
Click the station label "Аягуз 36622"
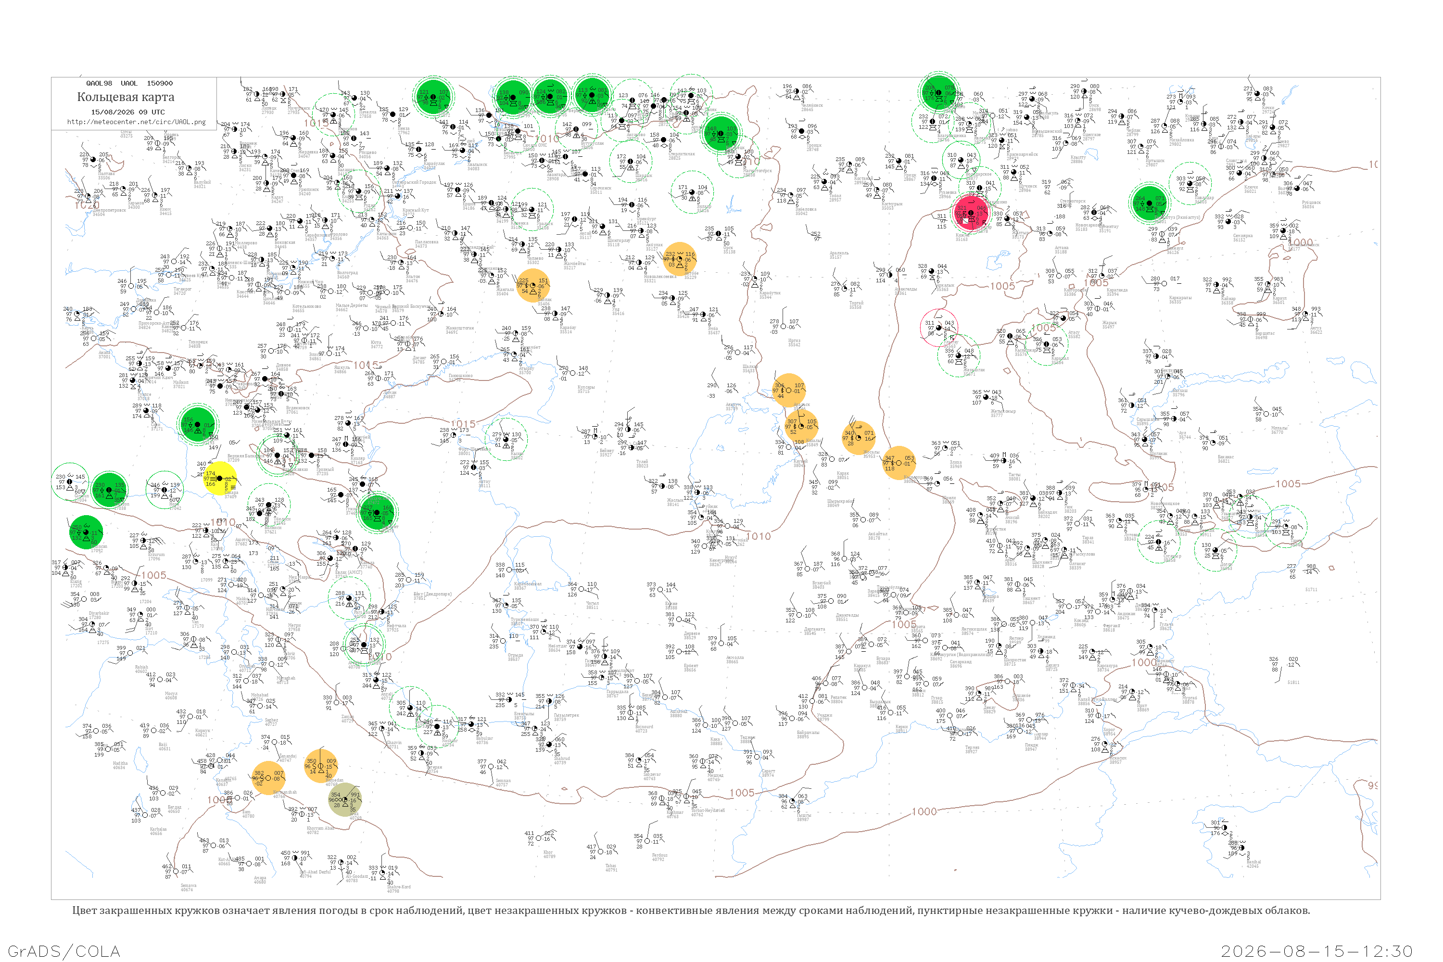[1316, 330]
